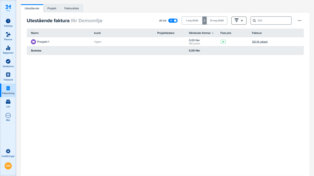Click the search magnifier icon
This screenshot has height=176, width=314.
click(x=254, y=21)
